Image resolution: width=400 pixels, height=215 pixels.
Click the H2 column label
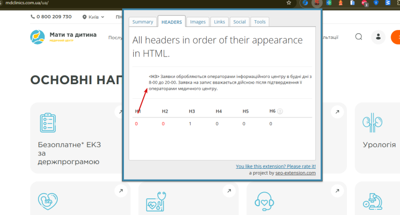pyautogui.click(x=165, y=111)
